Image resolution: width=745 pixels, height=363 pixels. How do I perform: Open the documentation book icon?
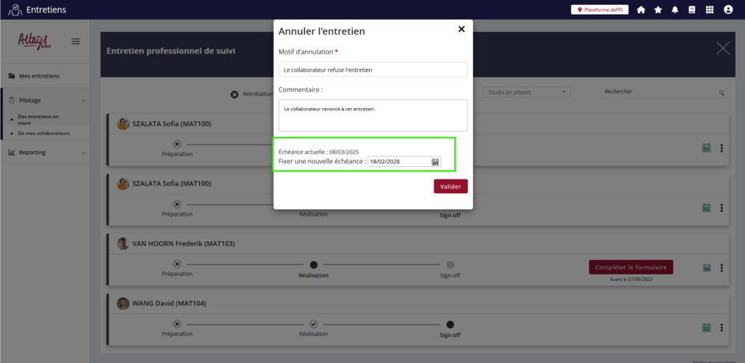coord(692,10)
